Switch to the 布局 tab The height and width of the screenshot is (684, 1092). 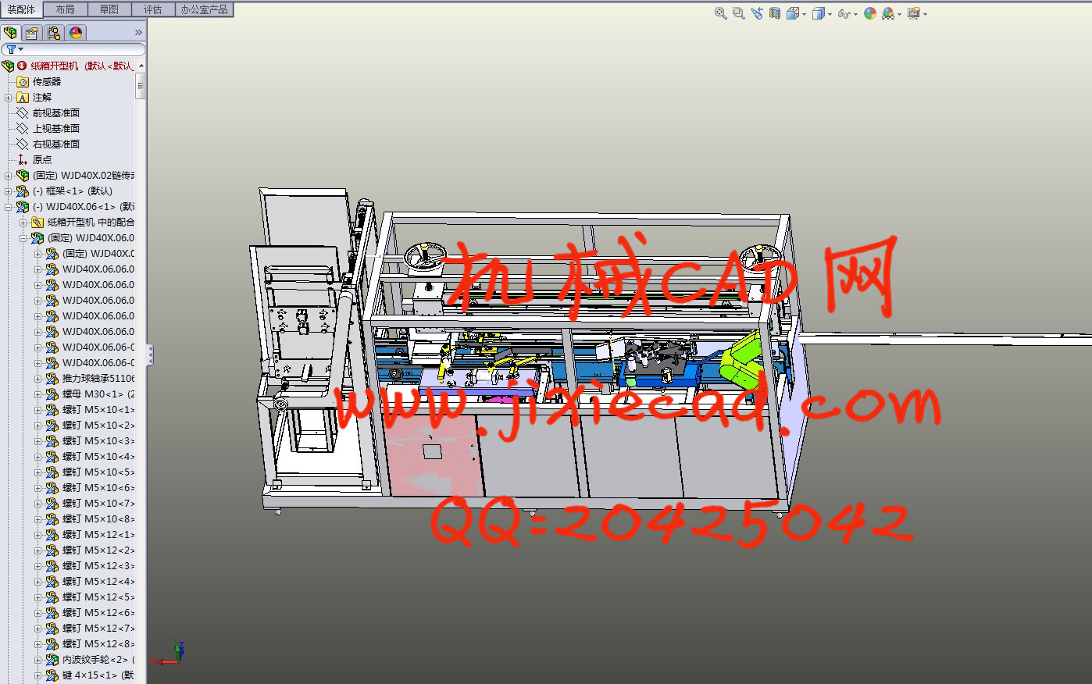[66, 9]
